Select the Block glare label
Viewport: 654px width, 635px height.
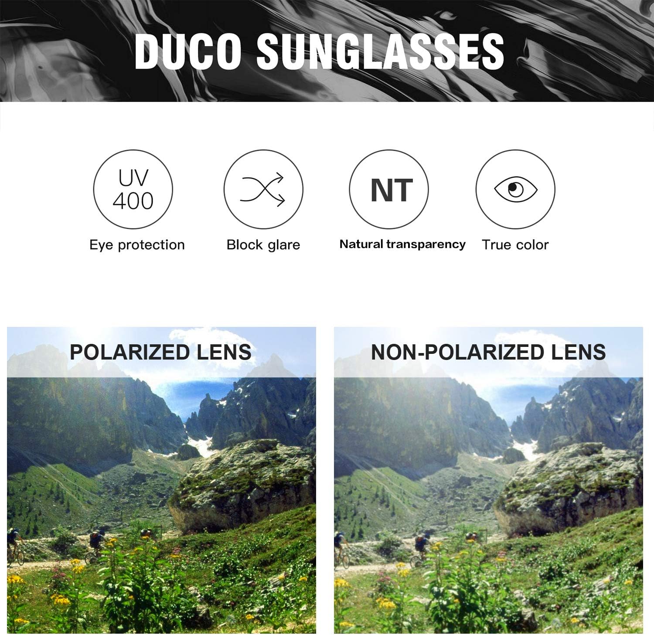pyautogui.click(x=263, y=245)
